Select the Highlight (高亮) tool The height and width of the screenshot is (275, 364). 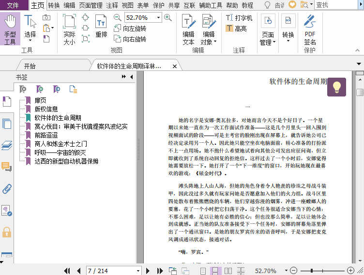[x=236, y=28]
